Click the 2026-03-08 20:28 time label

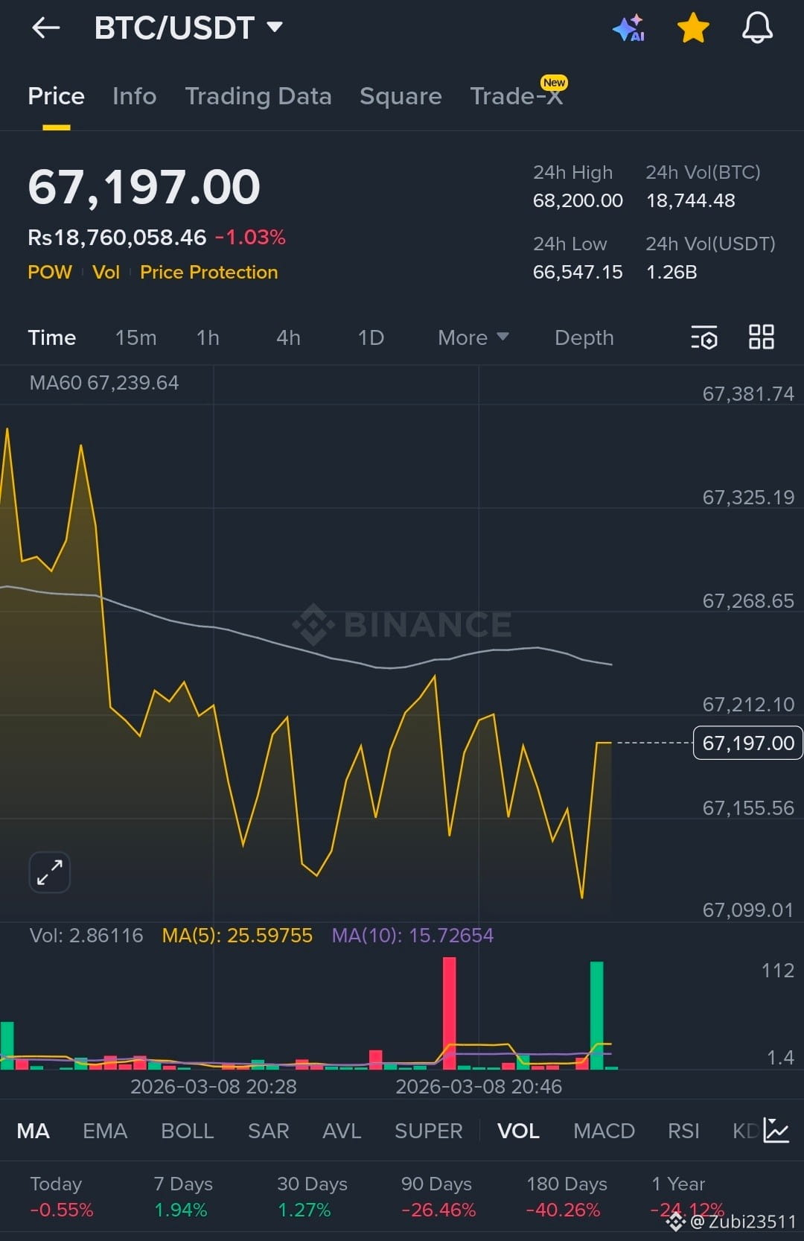214,1087
